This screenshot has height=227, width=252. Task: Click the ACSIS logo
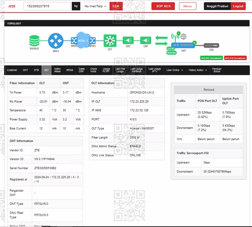[x=12, y=6]
